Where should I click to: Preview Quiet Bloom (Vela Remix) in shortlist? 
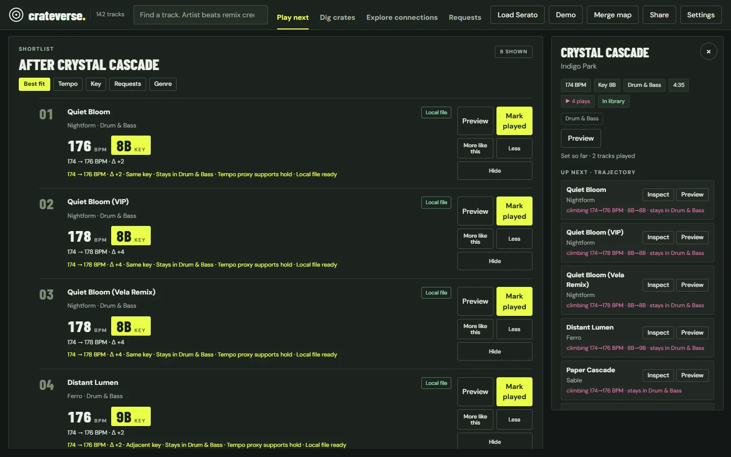(475, 301)
